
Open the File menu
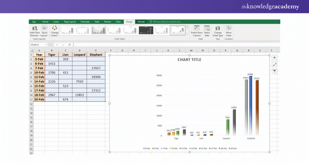point(34,22)
